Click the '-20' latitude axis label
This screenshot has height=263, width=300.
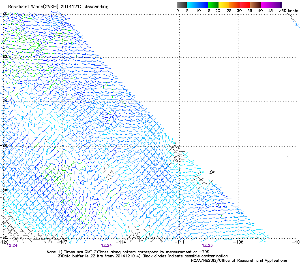[4, 13]
